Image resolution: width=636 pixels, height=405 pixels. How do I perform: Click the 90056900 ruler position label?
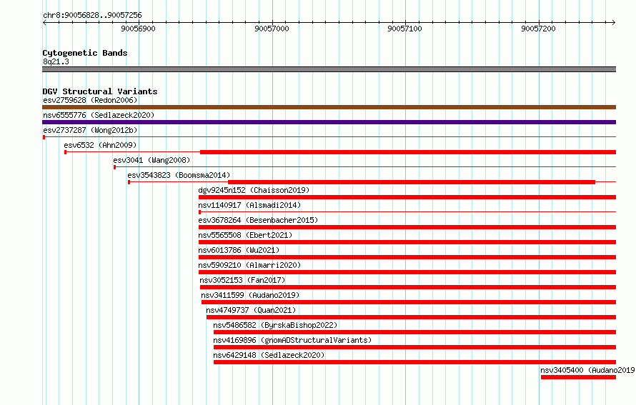pos(139,29)
